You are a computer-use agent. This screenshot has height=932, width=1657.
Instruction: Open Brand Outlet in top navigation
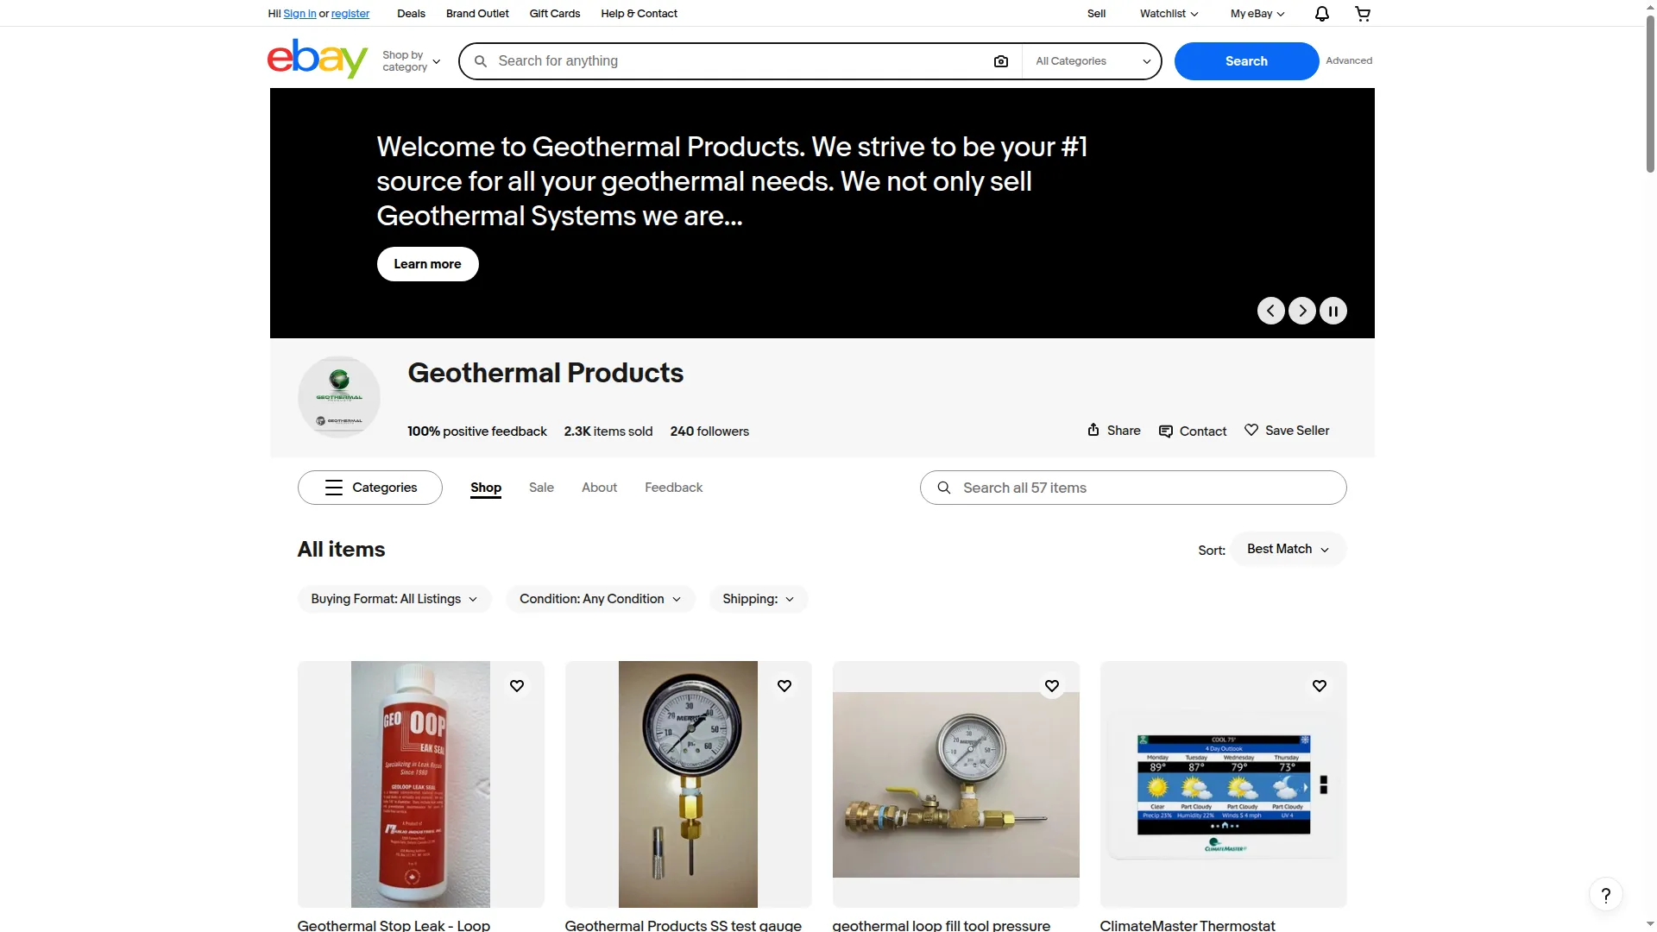coord(477,14)
